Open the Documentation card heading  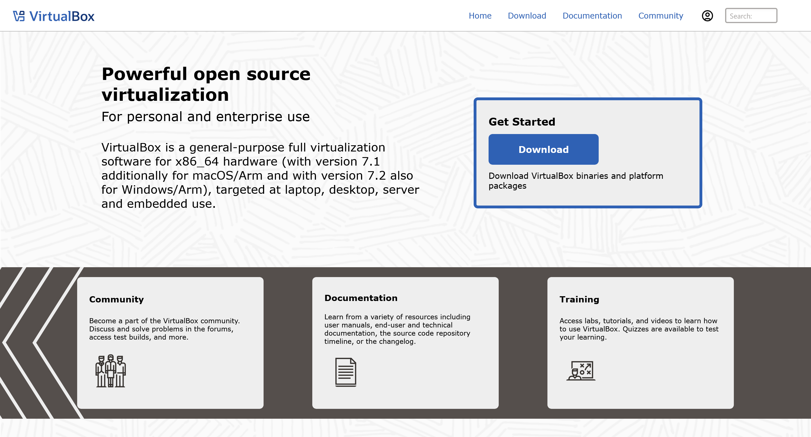pos(361,298)
